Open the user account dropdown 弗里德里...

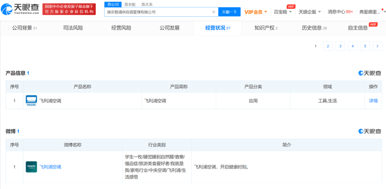click(x=372, y=12)
